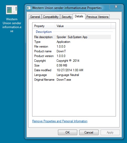
Task: Open the Previous Versions tab
Action: [97, 17]
